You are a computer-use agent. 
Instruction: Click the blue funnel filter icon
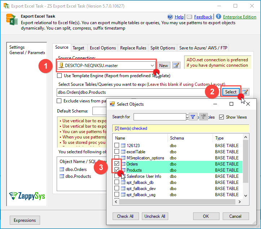tap(193, 117)
